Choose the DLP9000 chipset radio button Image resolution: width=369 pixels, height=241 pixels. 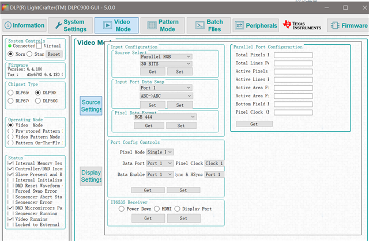[x=38, y=93]
